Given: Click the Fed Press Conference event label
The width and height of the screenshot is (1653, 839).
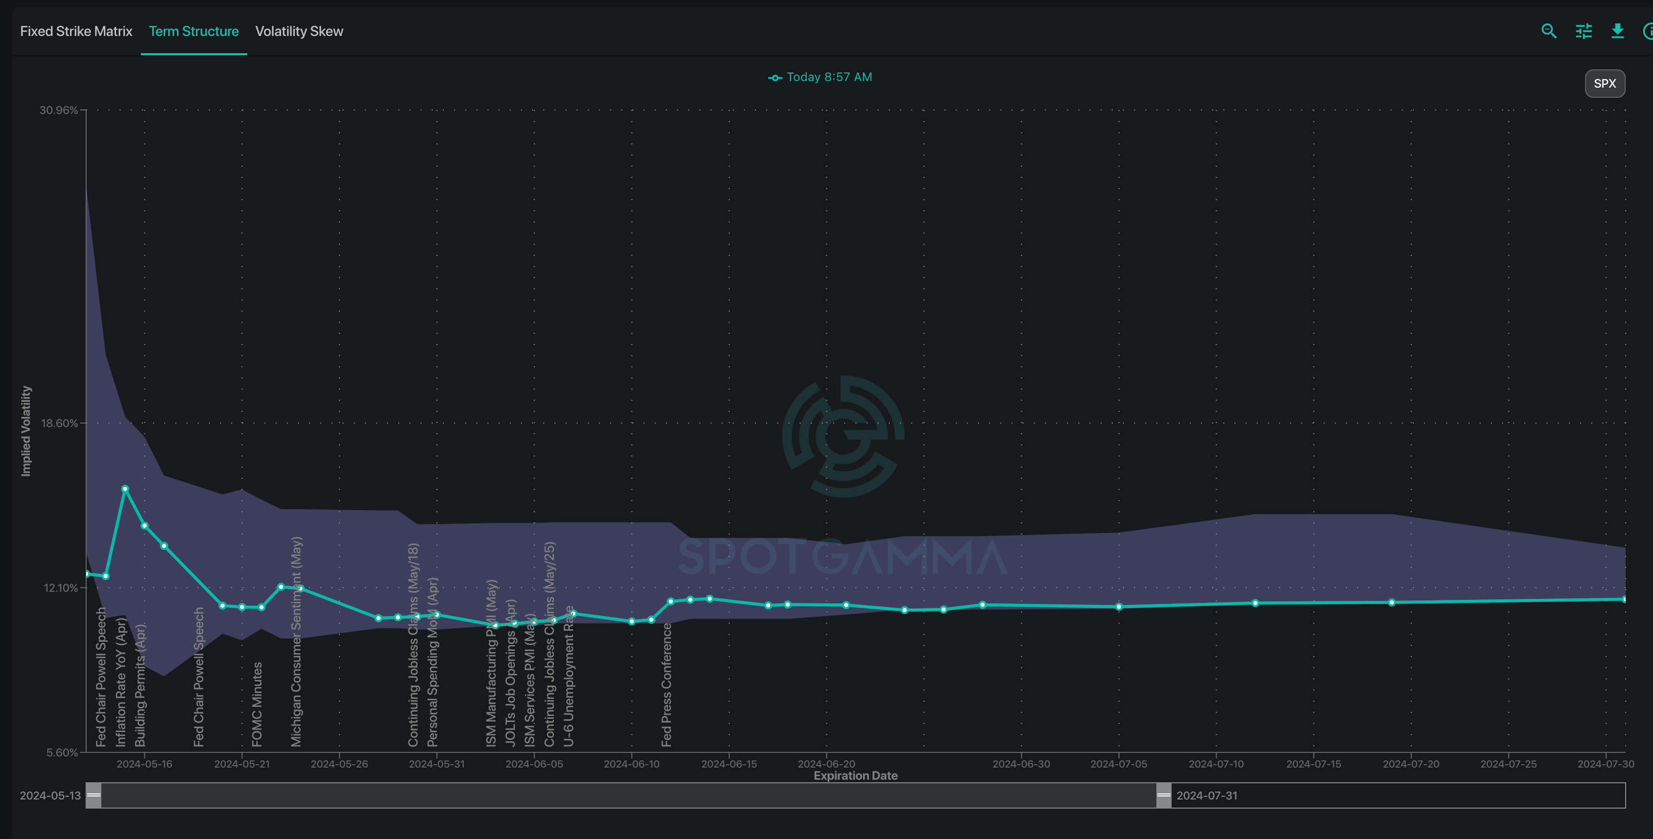Looking at the screenshot, I should 666,684.
